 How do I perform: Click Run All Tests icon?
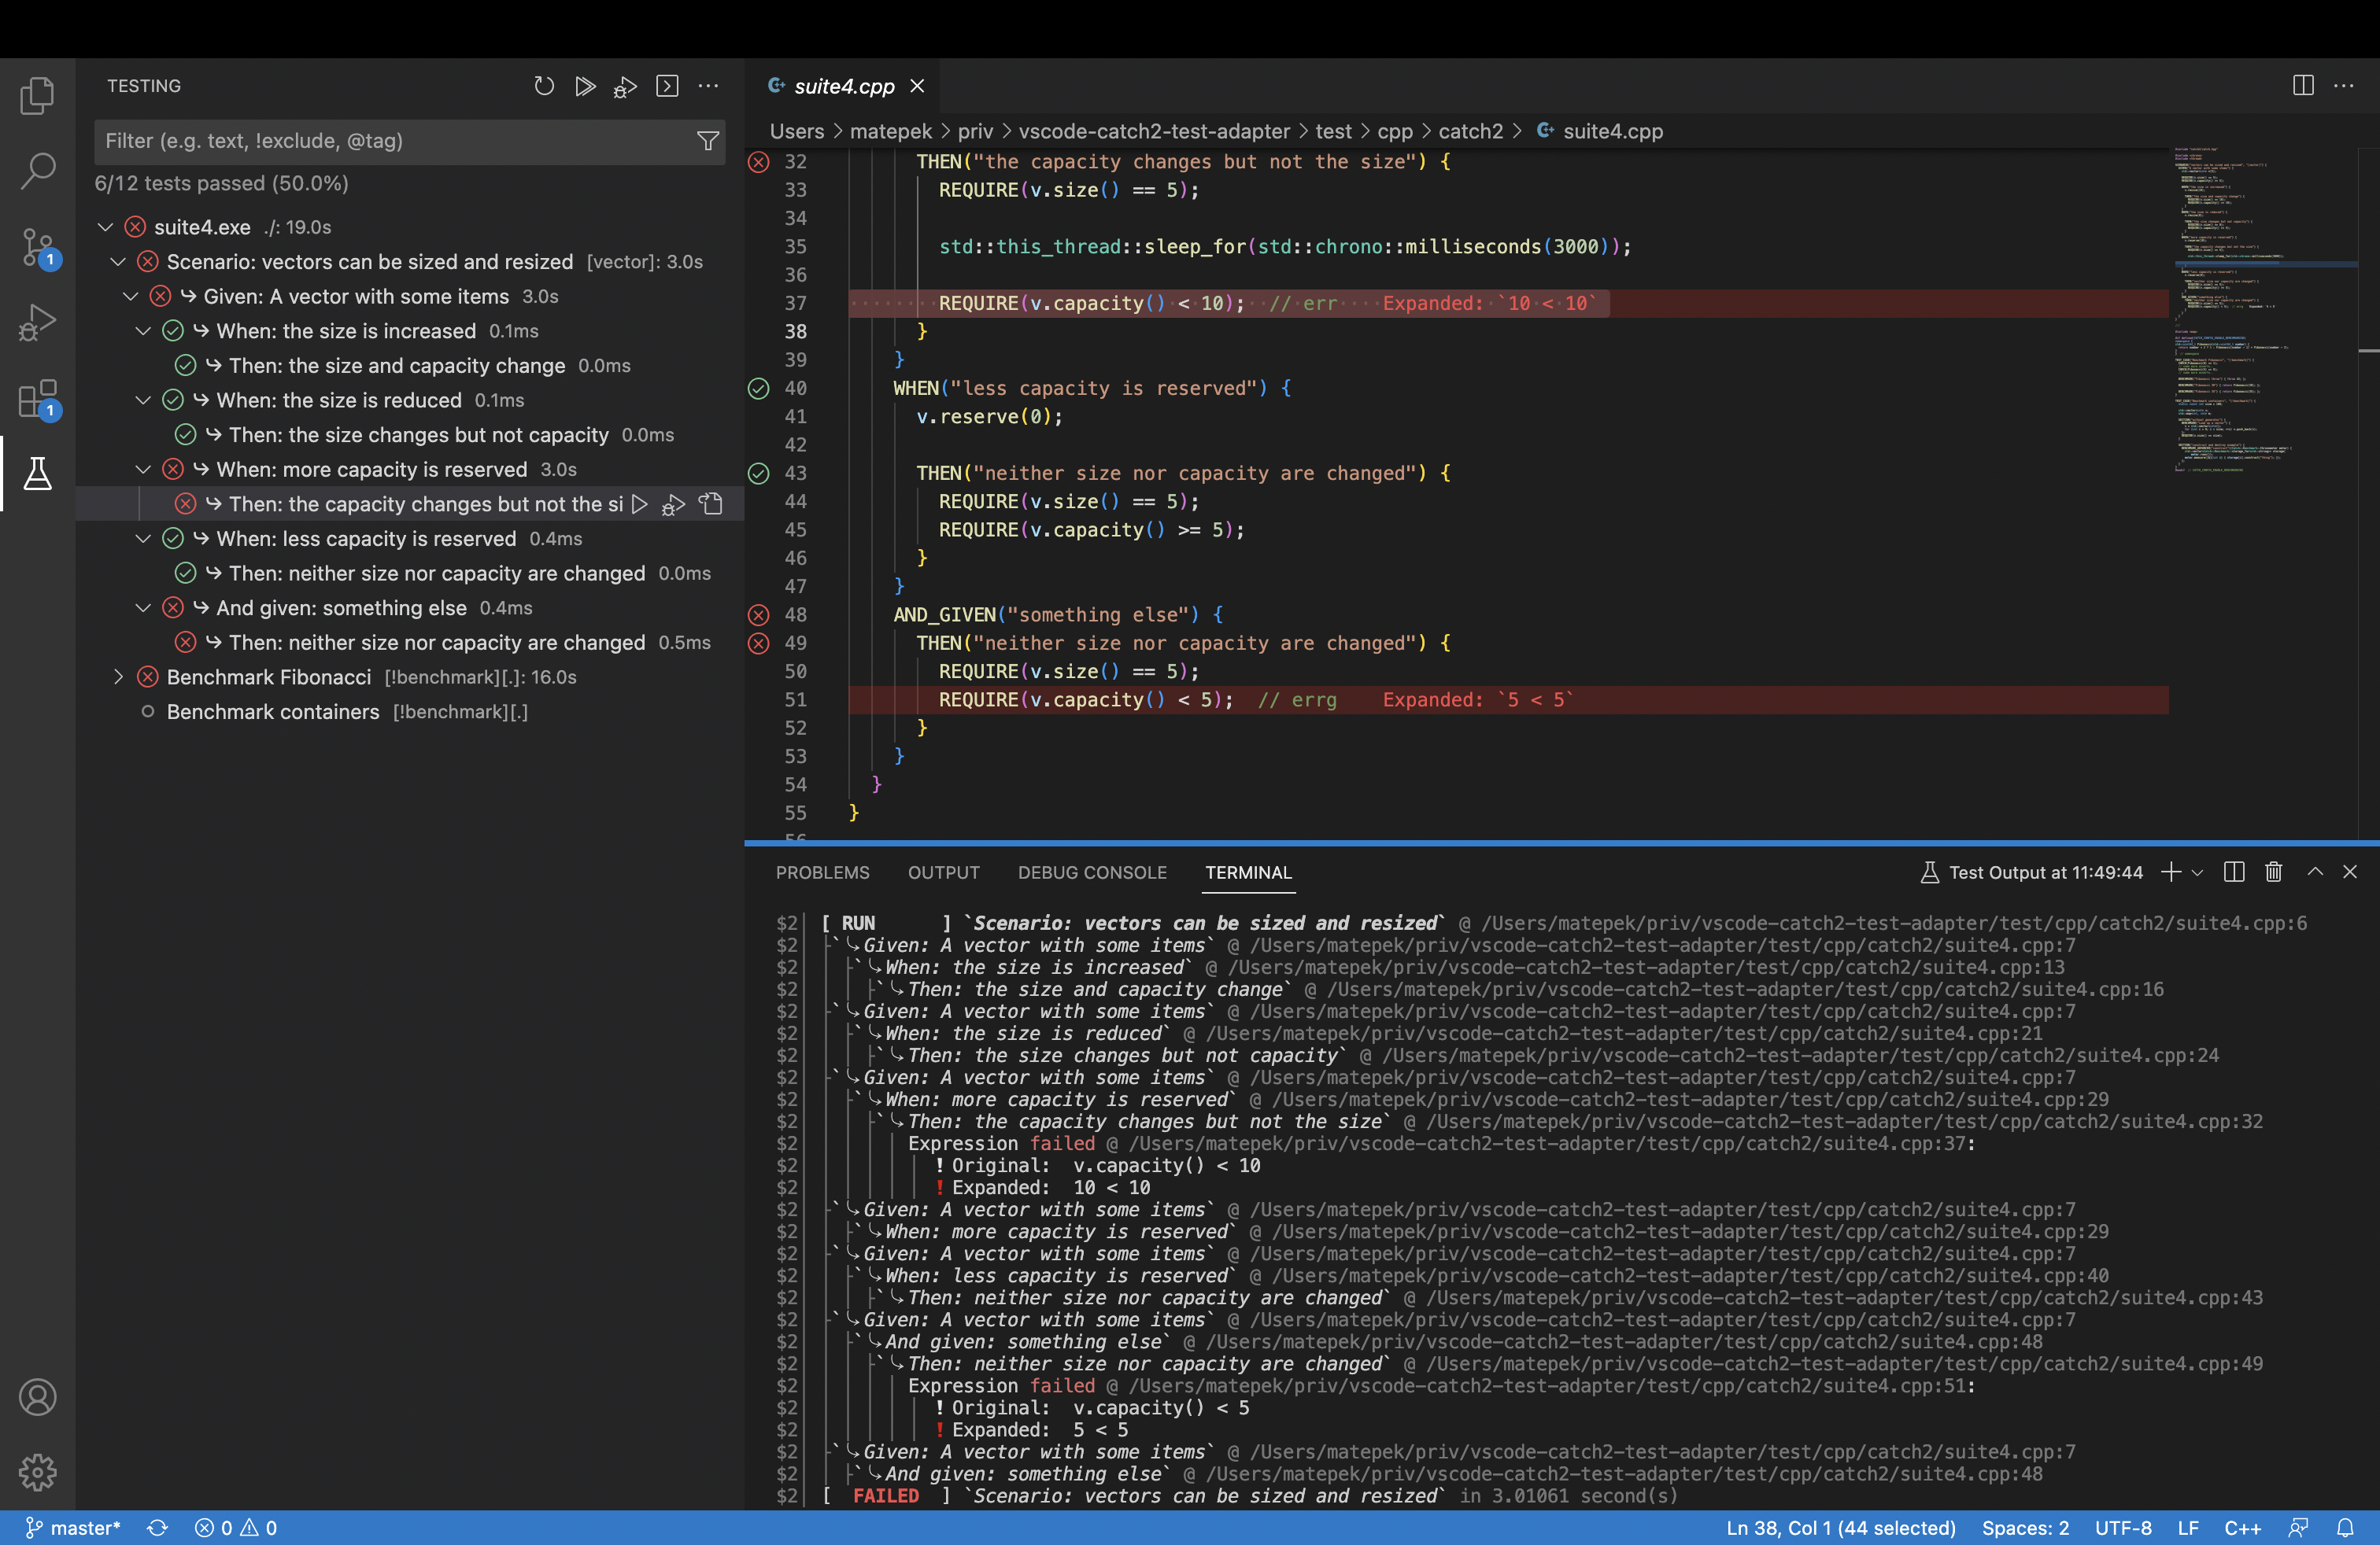(x=585, y=86)
